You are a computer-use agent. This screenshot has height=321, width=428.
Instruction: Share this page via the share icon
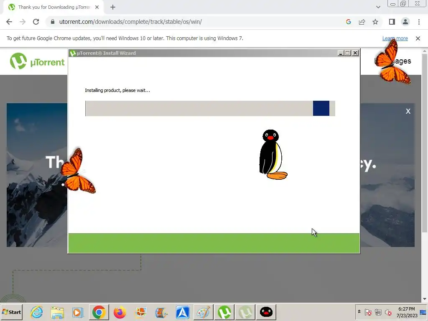click(x=362, y=22)
